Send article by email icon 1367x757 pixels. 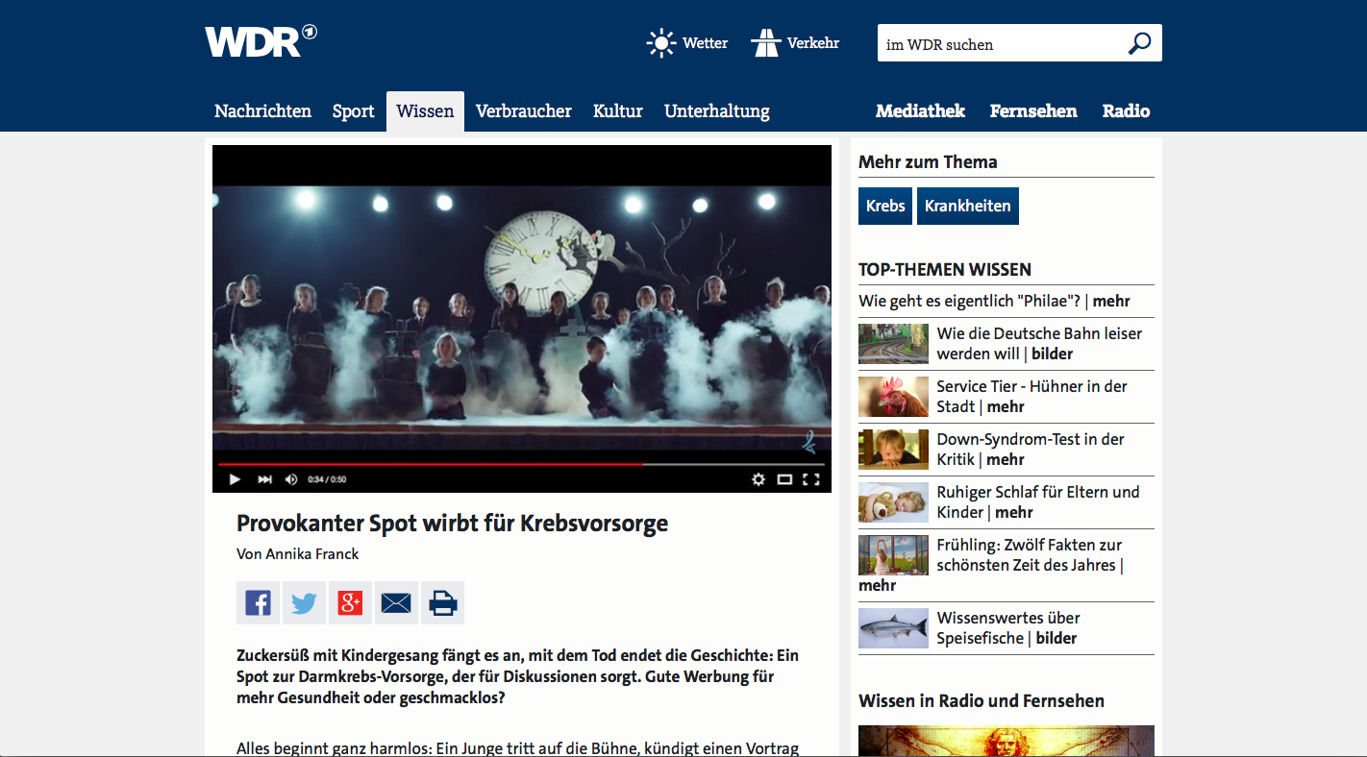tap(396, 603)
